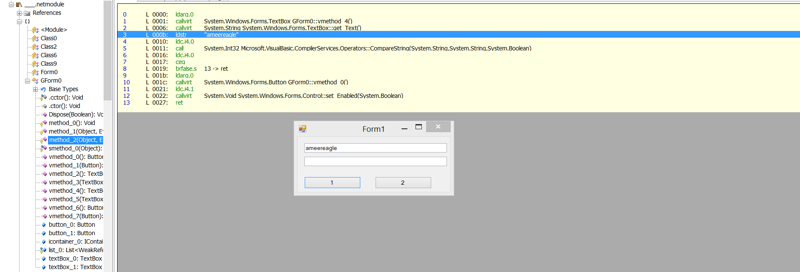Click the empty second text box
The height and width of the screenshot is (272, 800).
pos(375,161)
